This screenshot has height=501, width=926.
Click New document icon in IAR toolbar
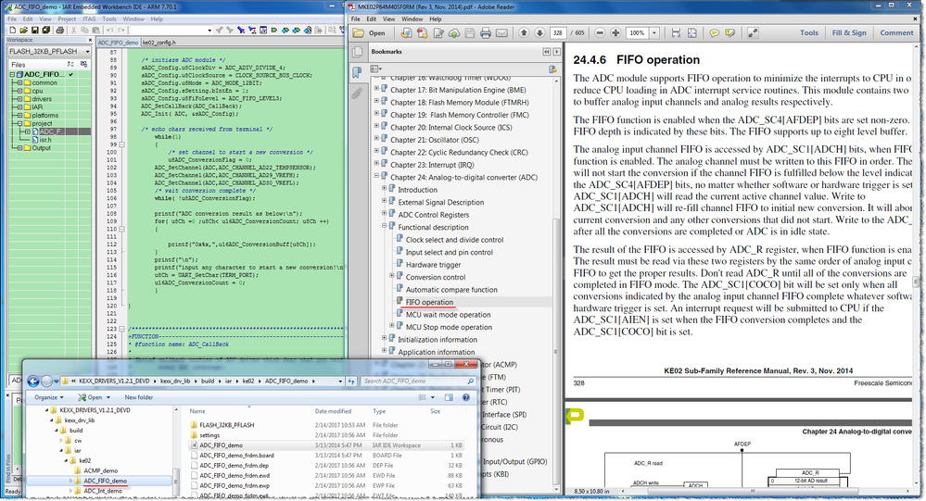(x=12, y=30)
